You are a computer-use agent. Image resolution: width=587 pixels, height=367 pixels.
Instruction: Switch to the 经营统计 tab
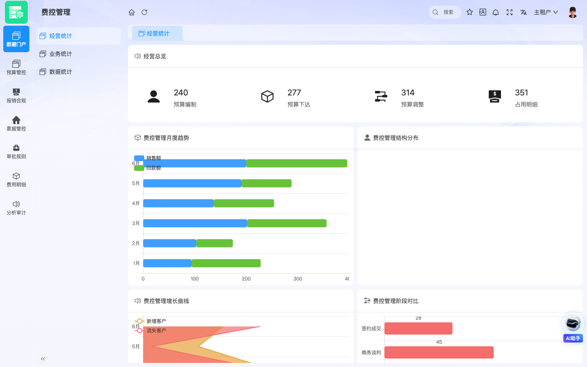click(157, 33)
